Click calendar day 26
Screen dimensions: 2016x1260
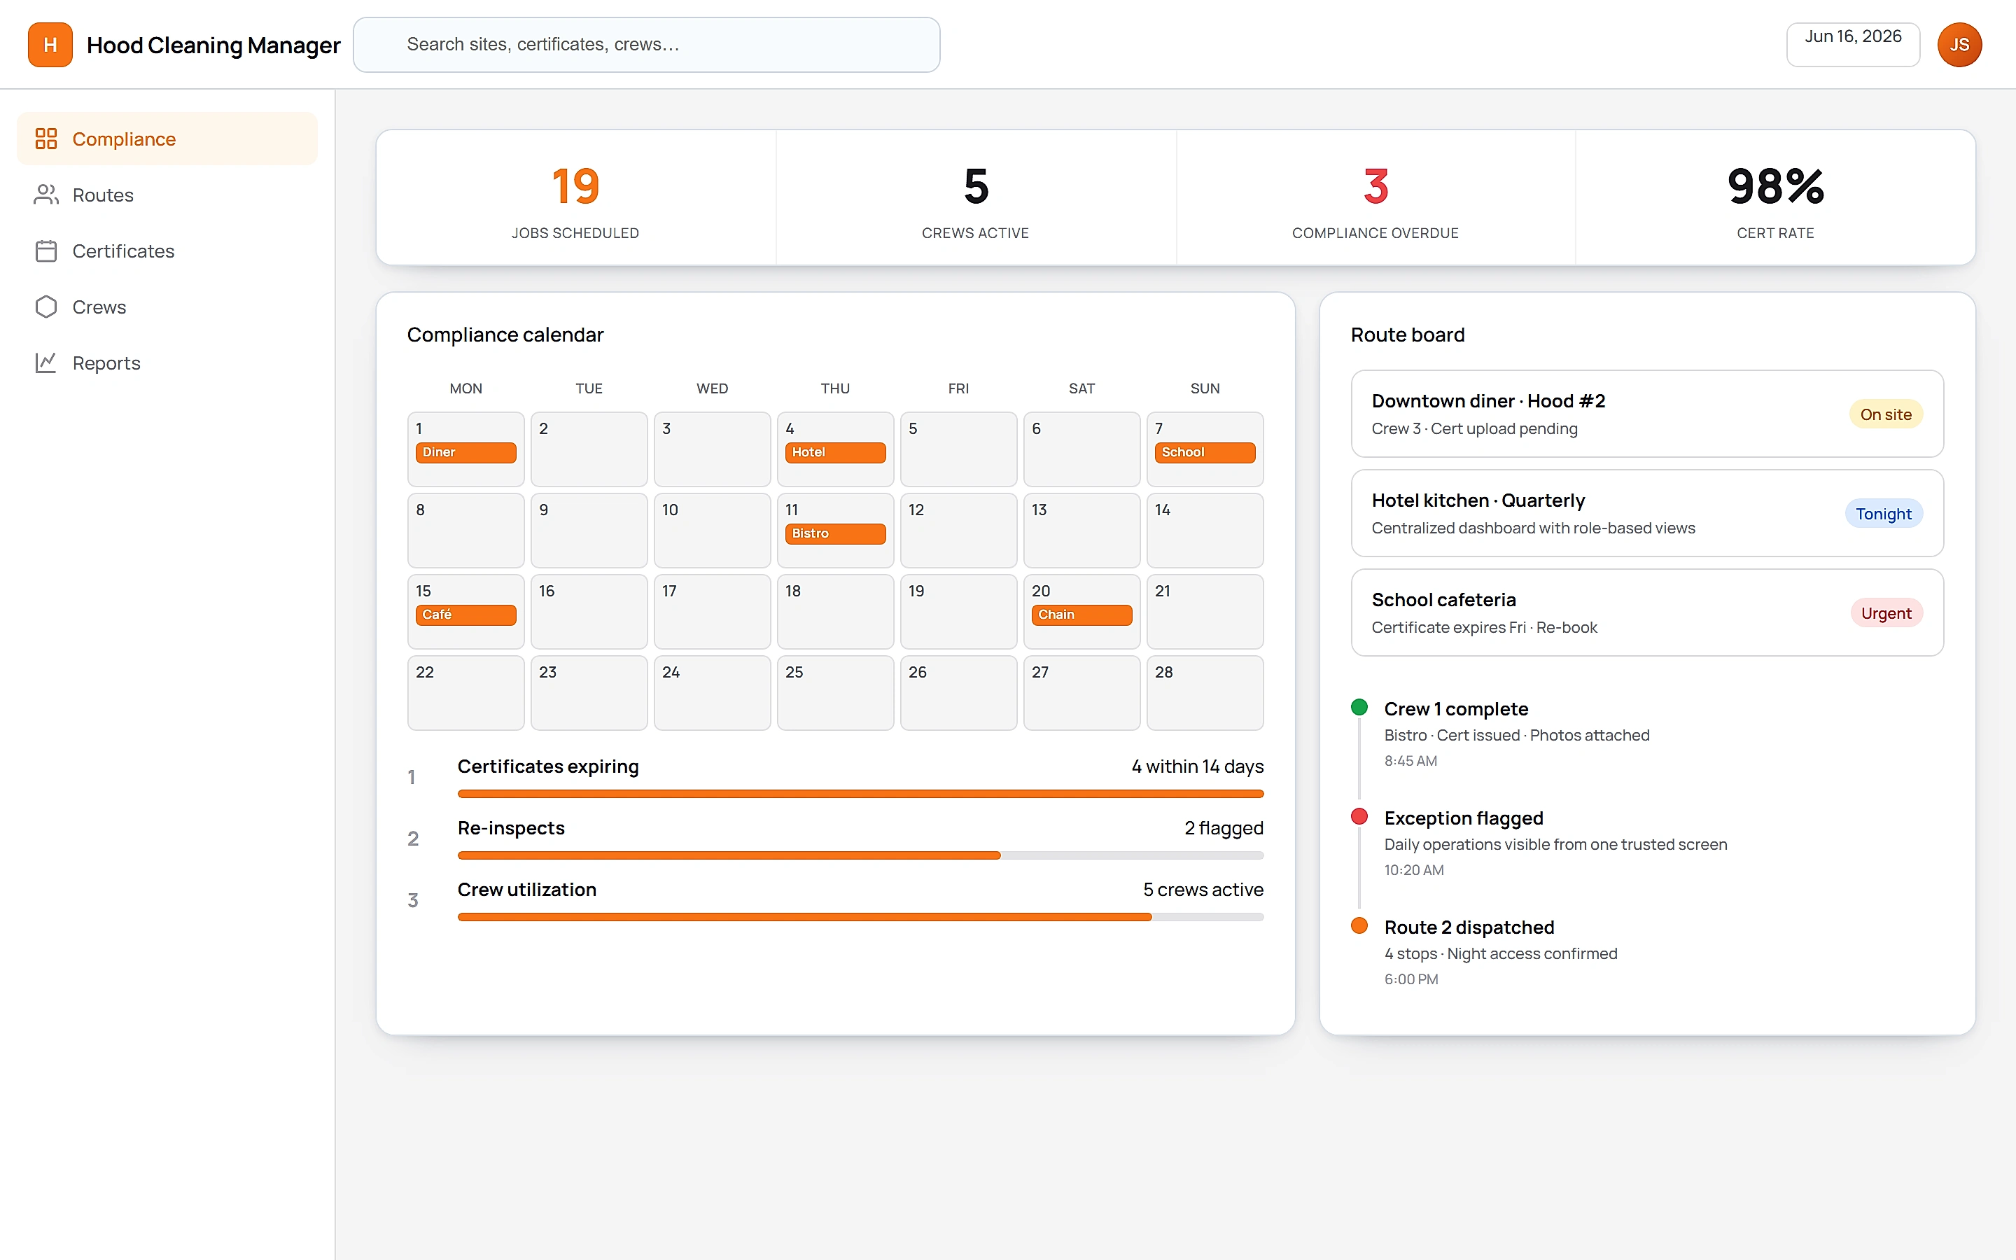959,692
